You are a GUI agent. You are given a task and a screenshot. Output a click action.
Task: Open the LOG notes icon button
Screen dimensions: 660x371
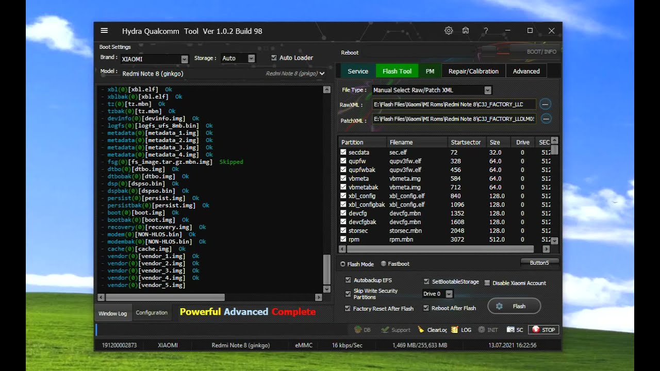click(461, 330)
